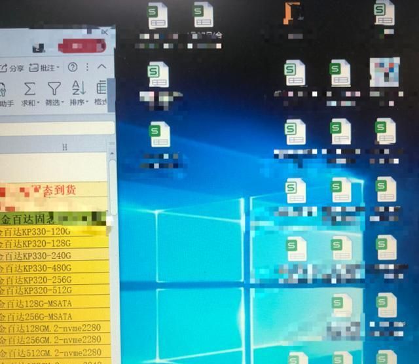Click the 求和 sigma sum icon
419x364 pixels.
coord(29,89)
